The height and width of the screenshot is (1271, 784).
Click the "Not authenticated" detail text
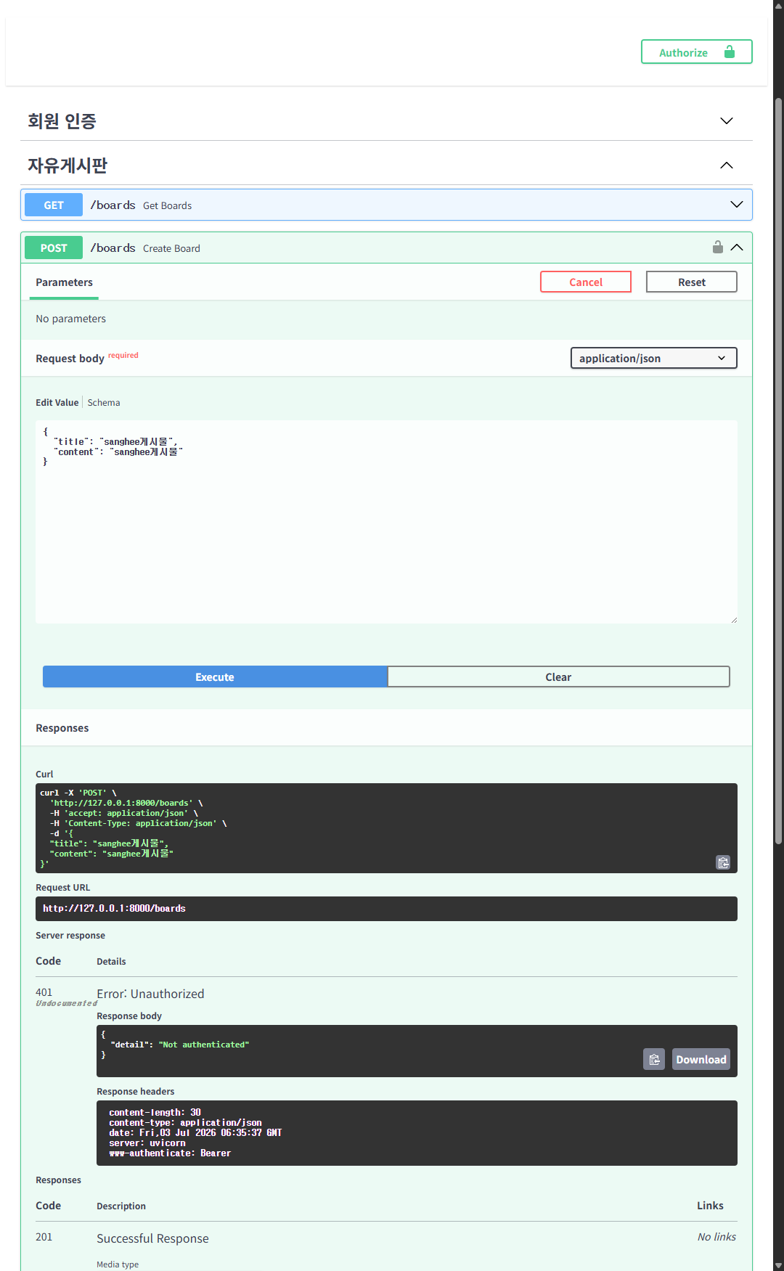point(204,1045)
